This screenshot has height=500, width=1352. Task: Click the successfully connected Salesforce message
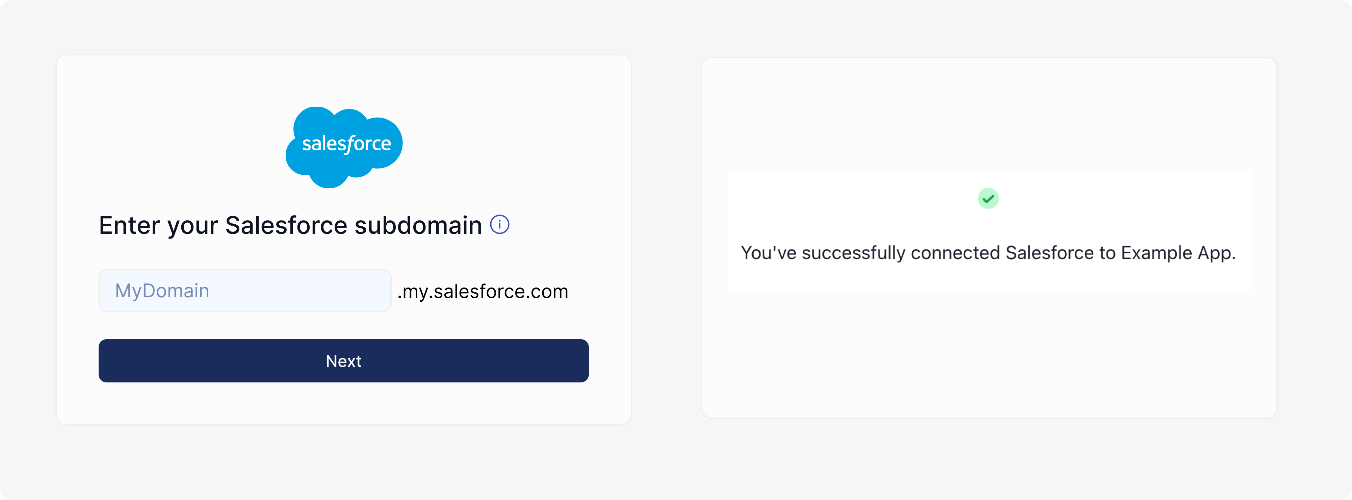(x=988, y=253)
